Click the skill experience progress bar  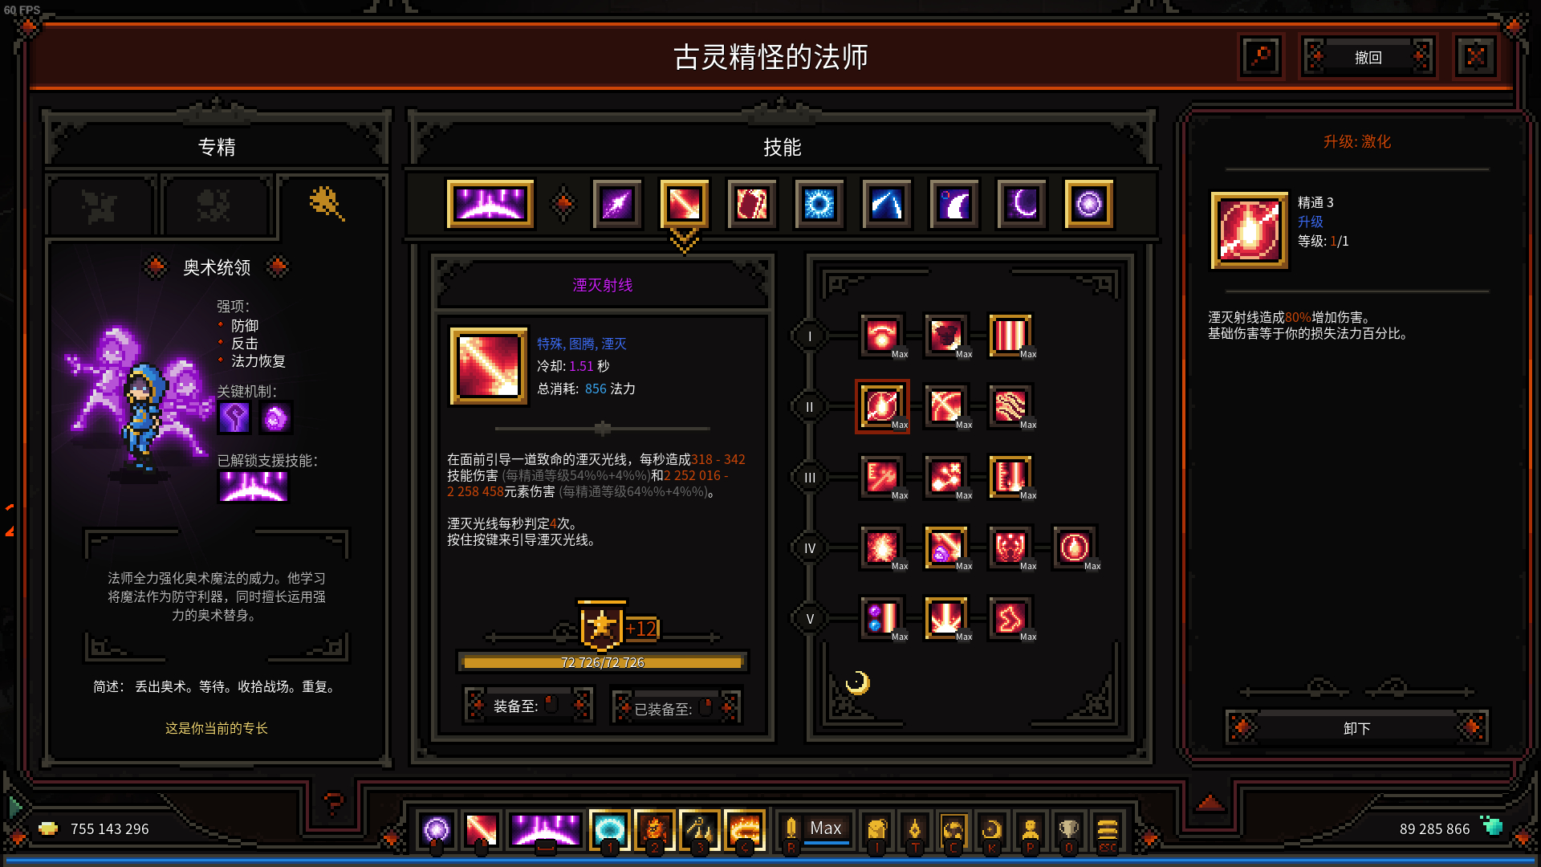point(602,662)
